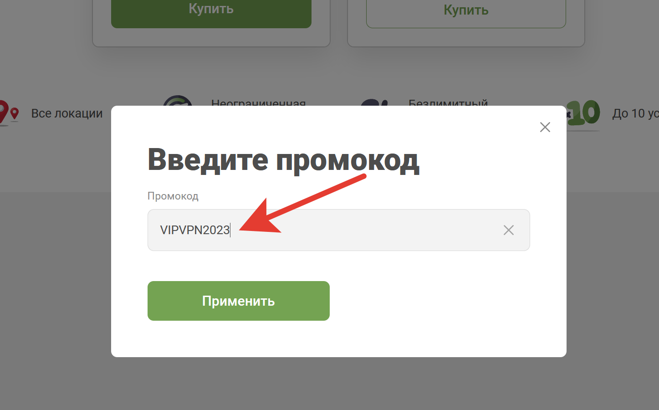Viewport: 659px width, 410px height.
Task: Click the speed gauge icon beside Неограниченная
Action: pos(178,101)
